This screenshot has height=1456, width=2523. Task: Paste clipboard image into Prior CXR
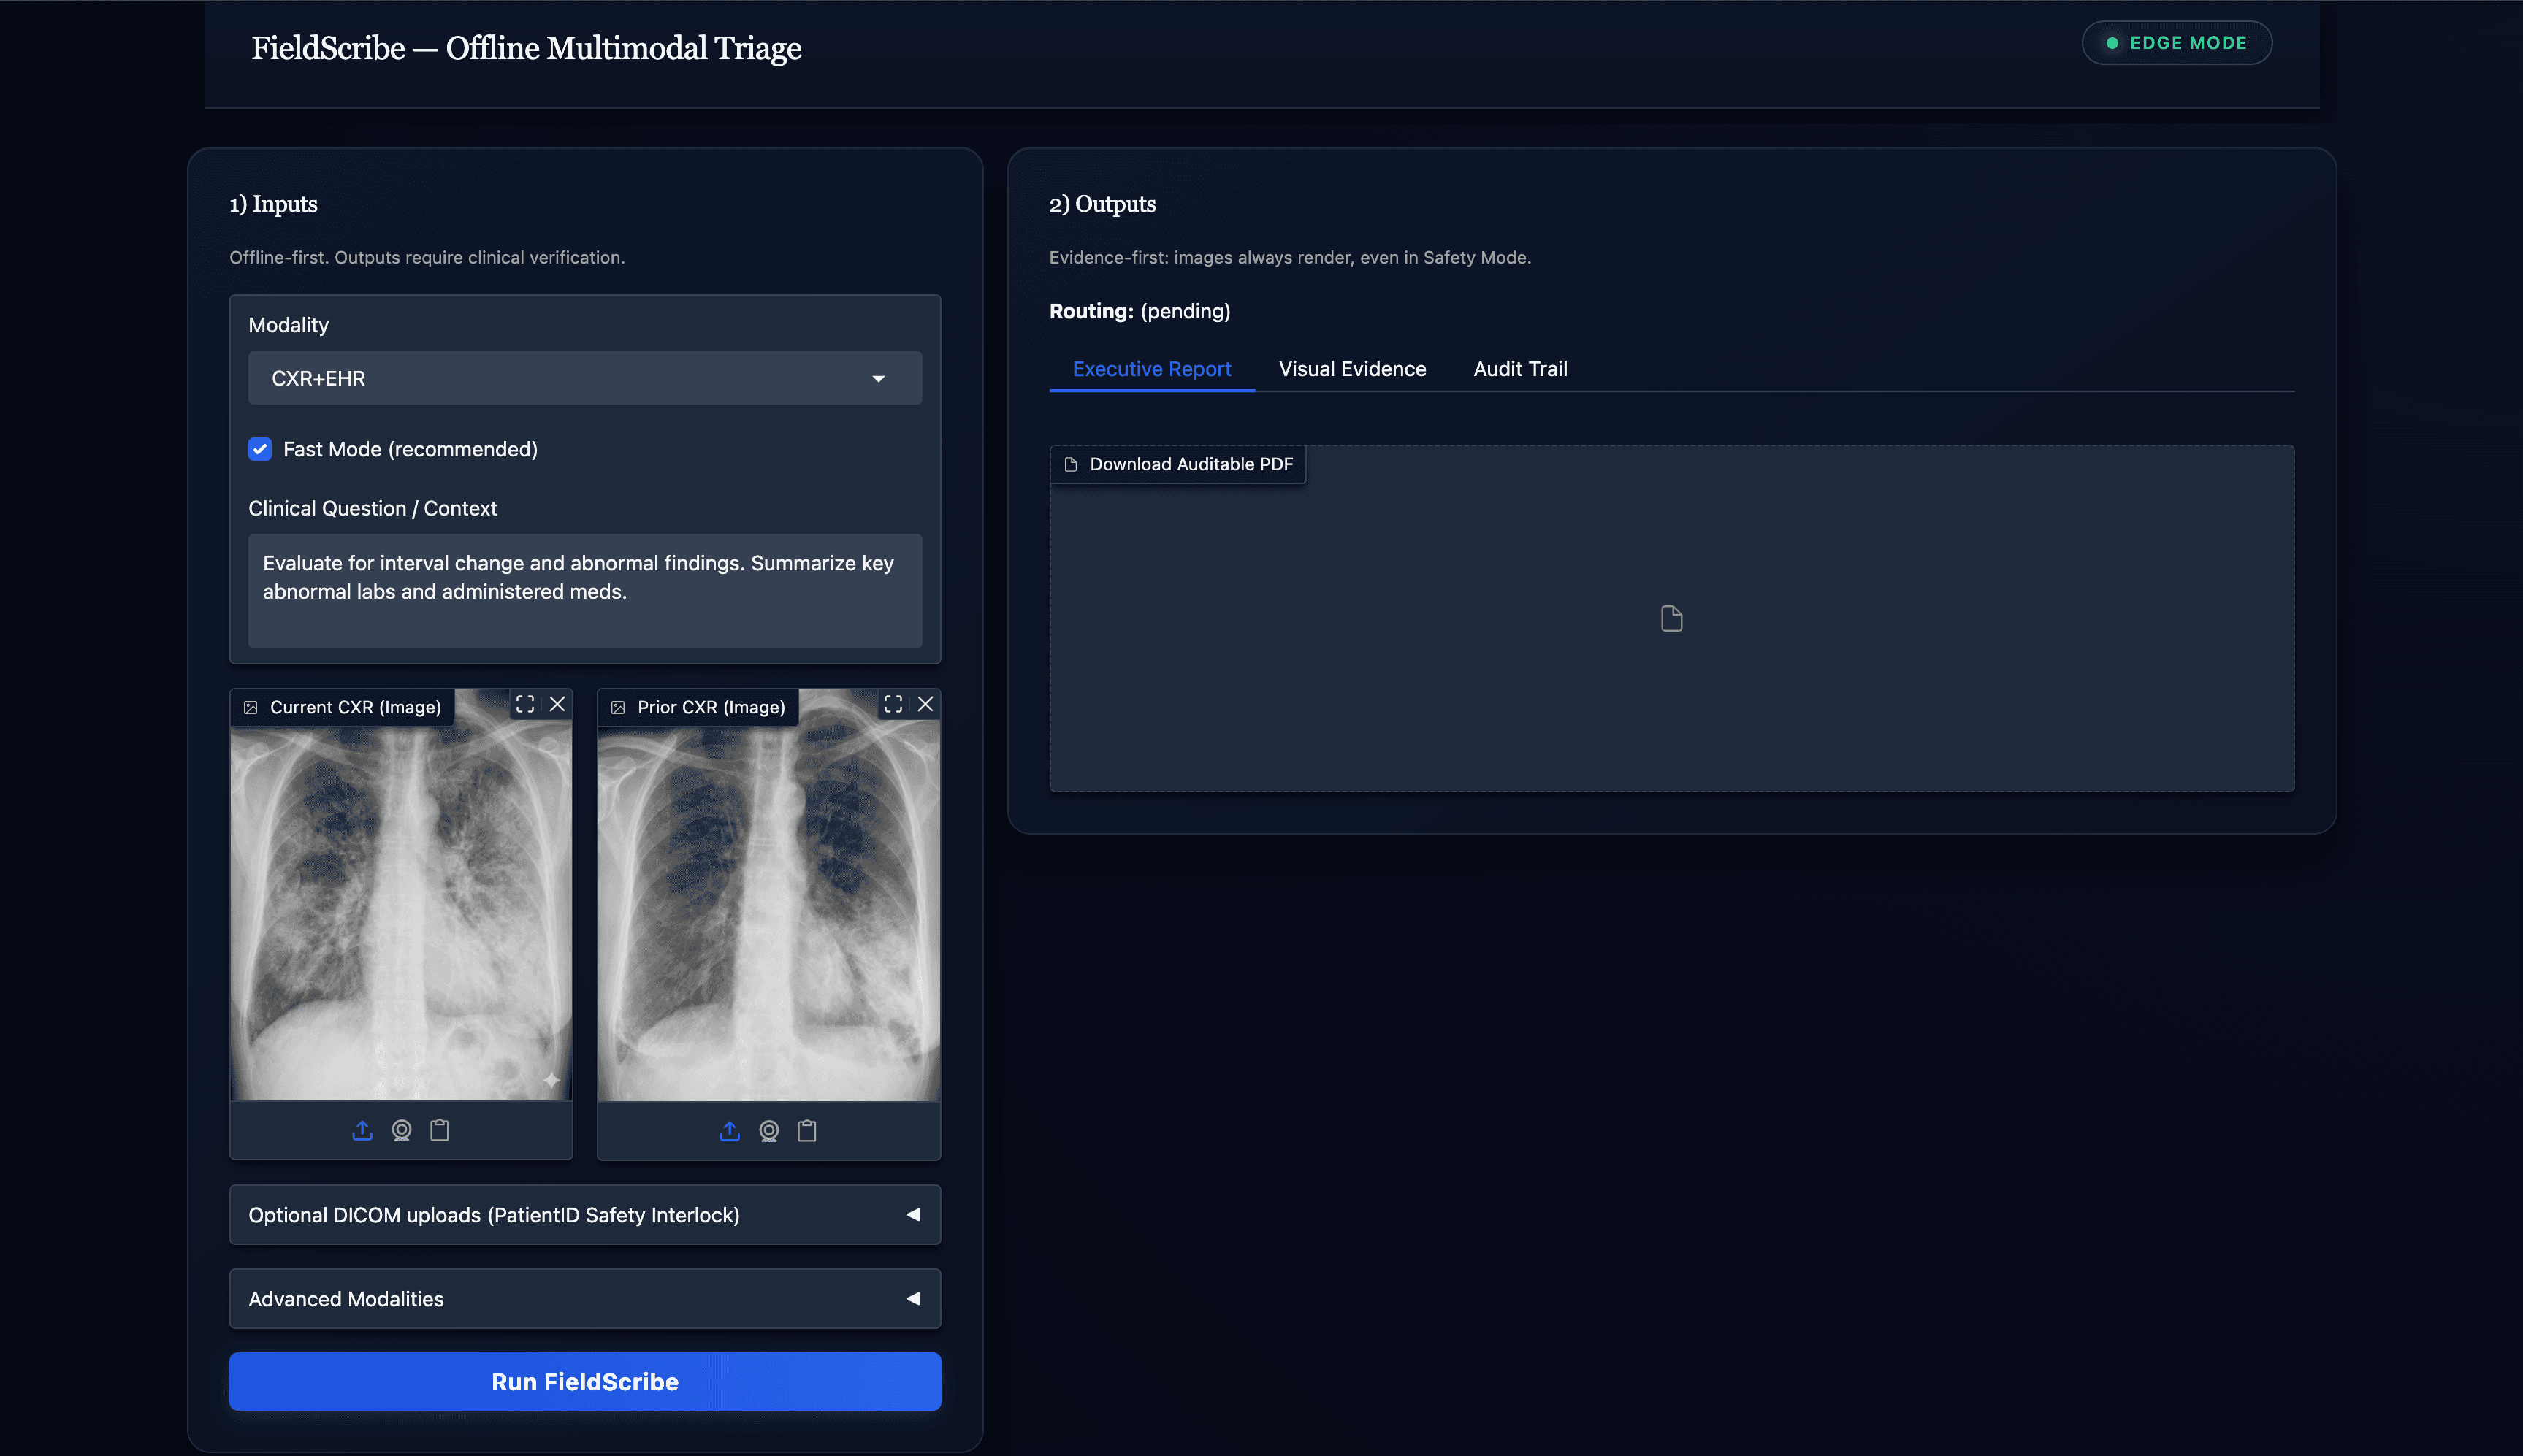pyautogui.click(x=806, y=1130)
